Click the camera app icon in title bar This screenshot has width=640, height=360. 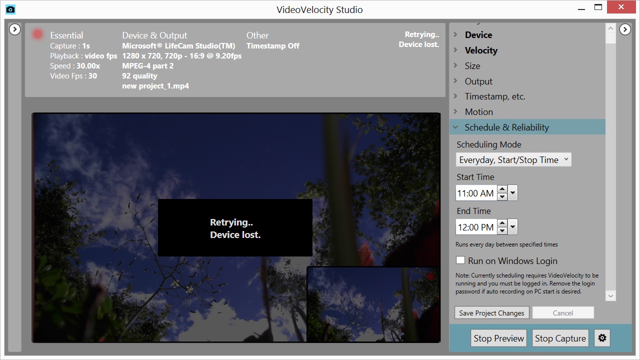(x=9, y=9)
